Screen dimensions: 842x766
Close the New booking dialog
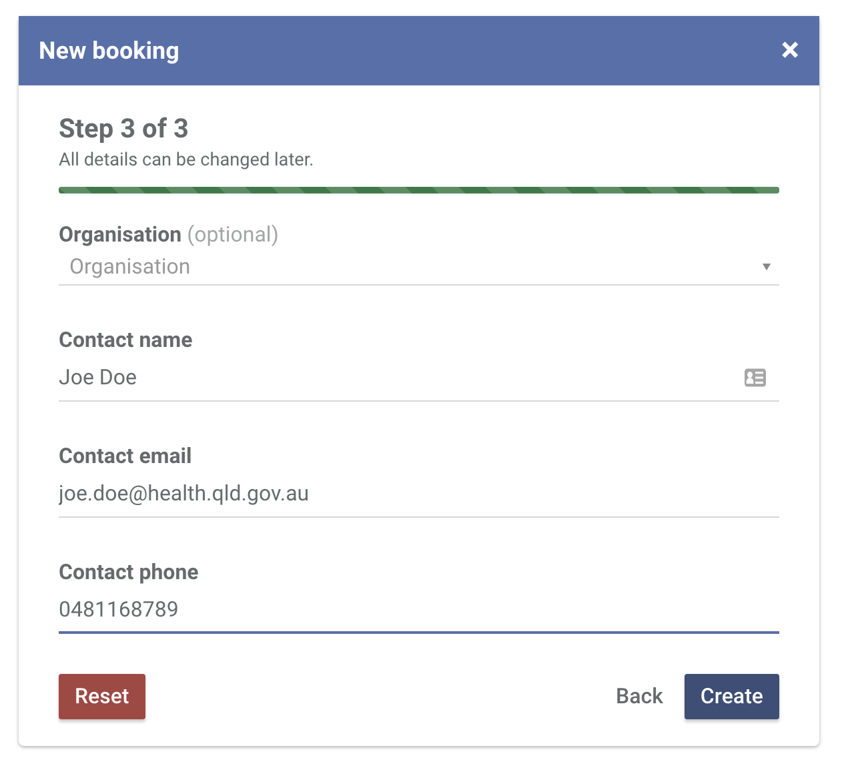point(790,50)
